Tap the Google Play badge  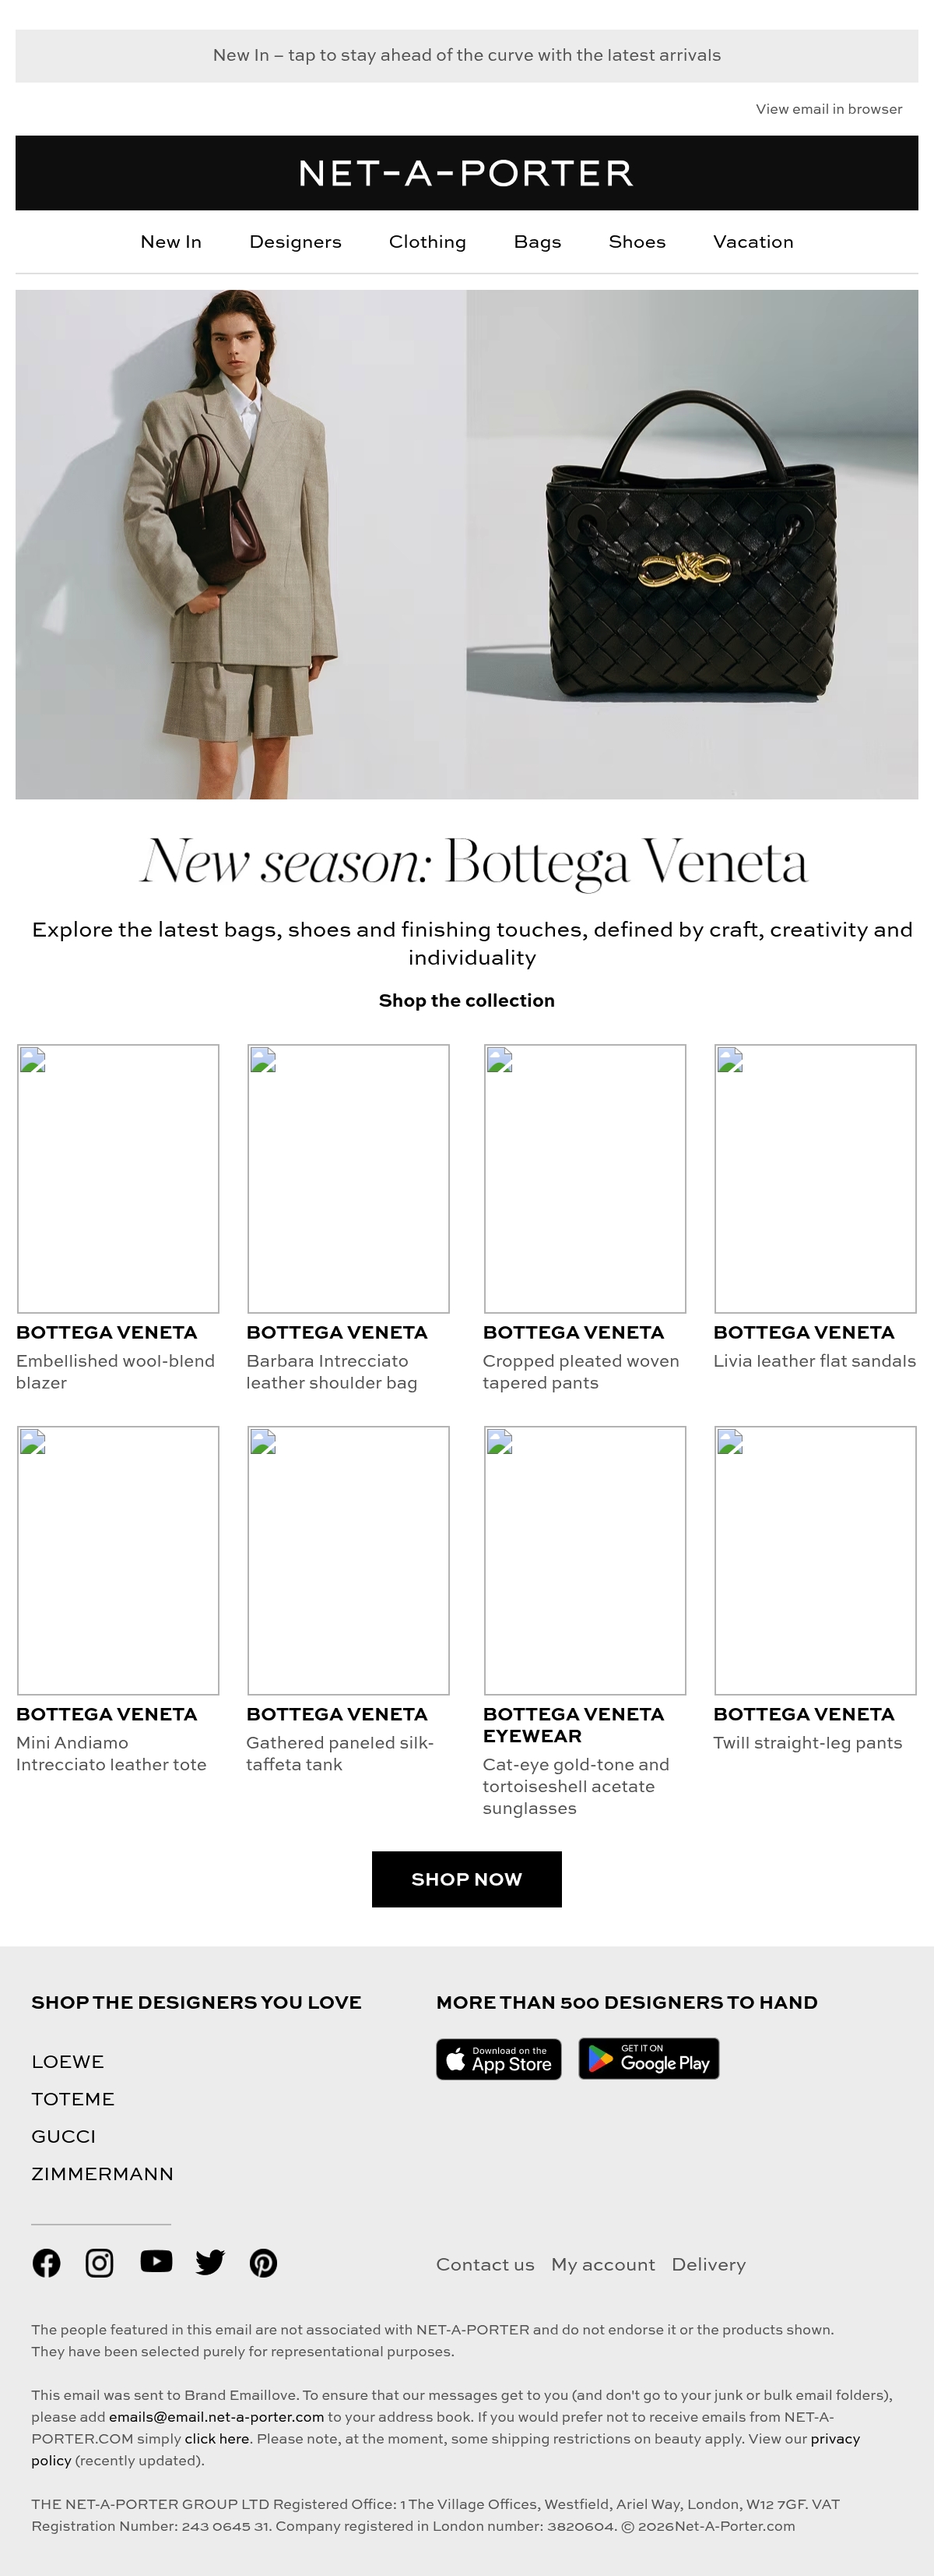pos(648,2059)
